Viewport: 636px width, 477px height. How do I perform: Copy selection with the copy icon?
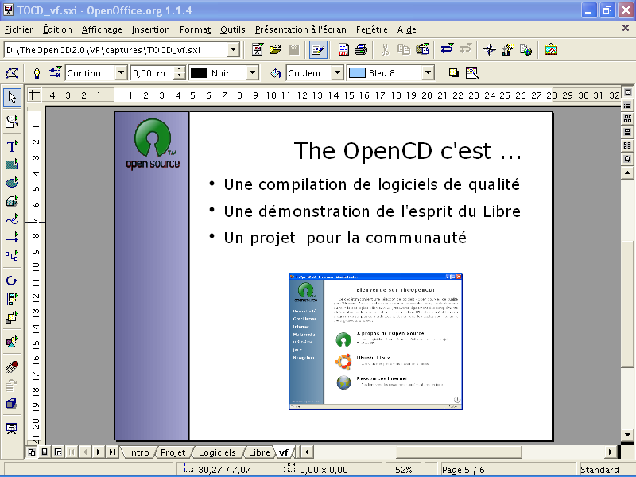[x=404, y=49]
